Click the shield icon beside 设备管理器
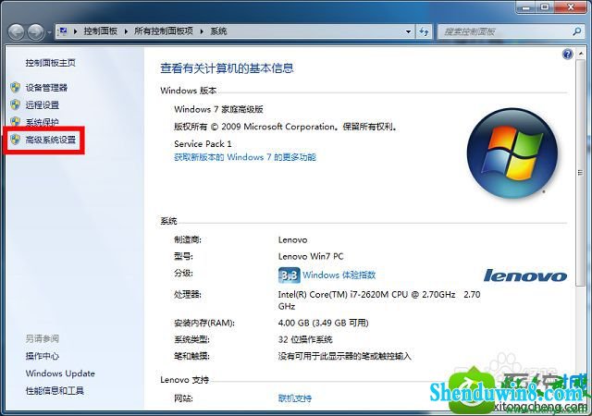592x416 pixels. tap(16, 88)
